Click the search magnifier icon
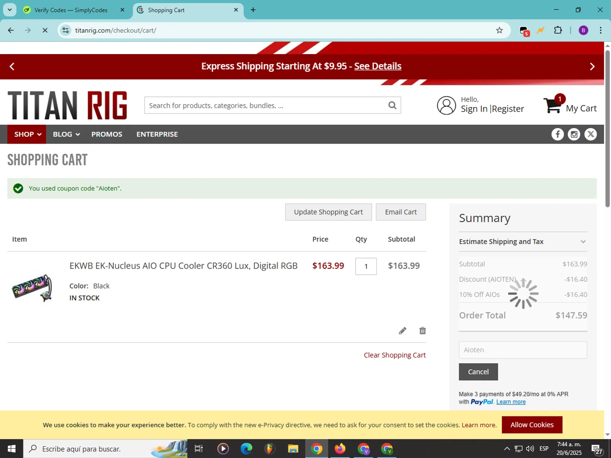 click(392, 105)
